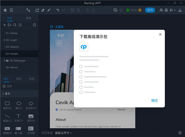
Task: Switch to the 图层 layers tab
Action: (x=28, y=18)
